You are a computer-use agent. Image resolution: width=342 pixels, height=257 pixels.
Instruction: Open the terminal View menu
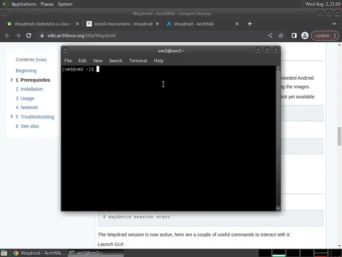98,61
